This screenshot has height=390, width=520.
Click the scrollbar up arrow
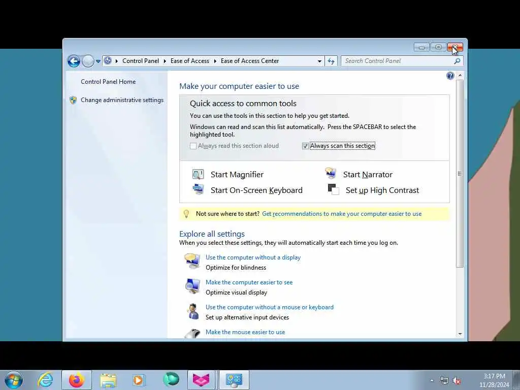[x=460, y=76]
